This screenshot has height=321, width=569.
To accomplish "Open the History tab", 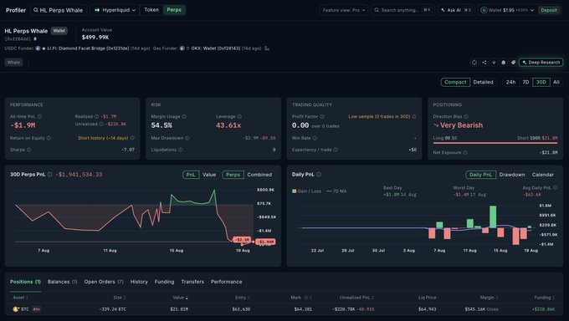I will point(139,282).
